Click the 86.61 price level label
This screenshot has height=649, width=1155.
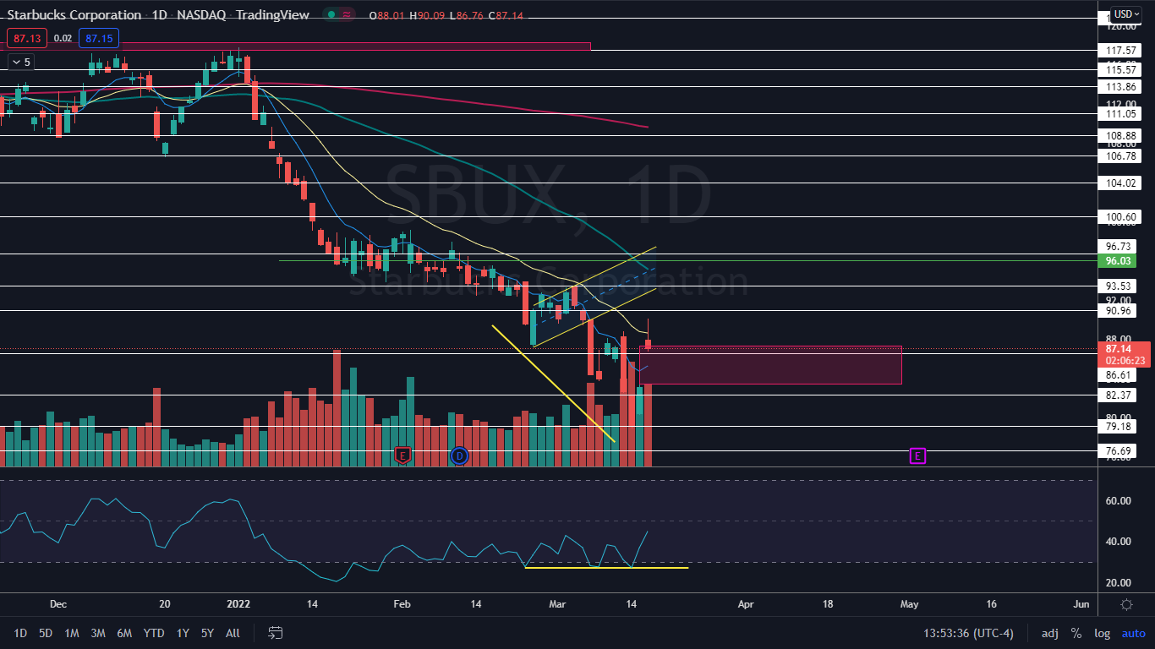point(1119,374)
